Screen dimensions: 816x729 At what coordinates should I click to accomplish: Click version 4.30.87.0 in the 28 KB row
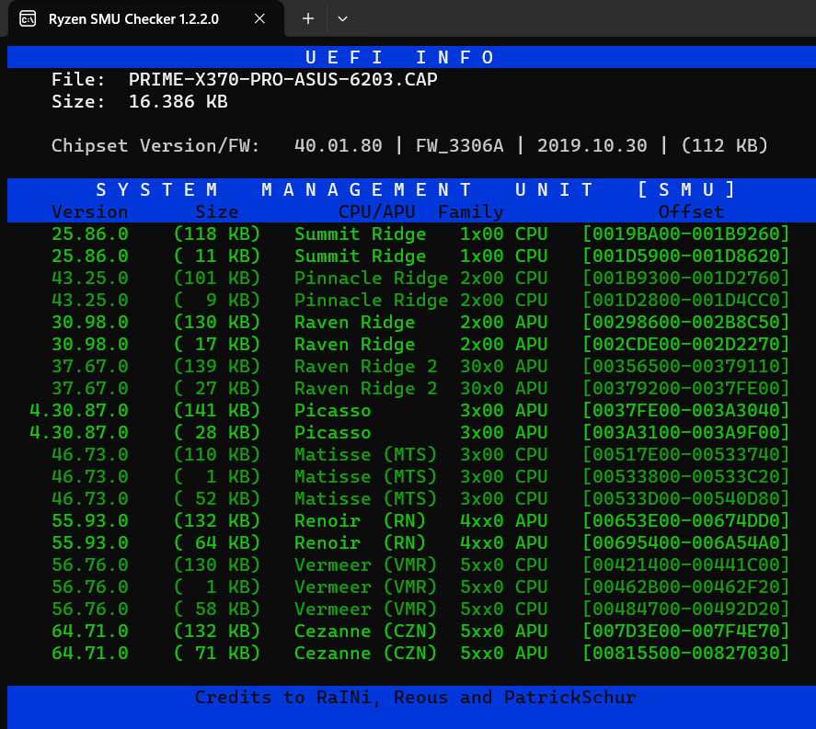[x=78, y=433]
